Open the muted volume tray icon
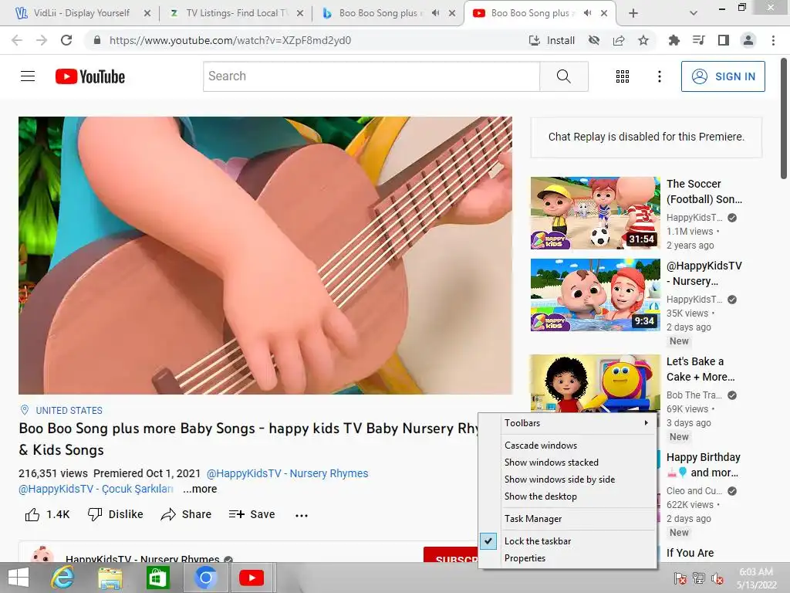The height and width of the screenshot is (593, 790). [x=717, y=578]
